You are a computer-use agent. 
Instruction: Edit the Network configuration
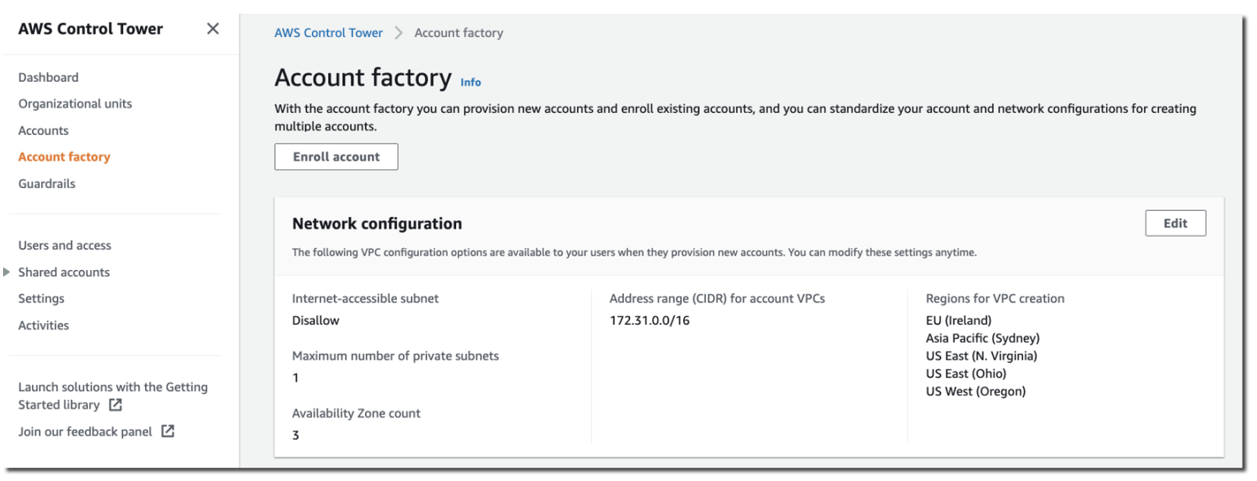(x=1174, y=223)
